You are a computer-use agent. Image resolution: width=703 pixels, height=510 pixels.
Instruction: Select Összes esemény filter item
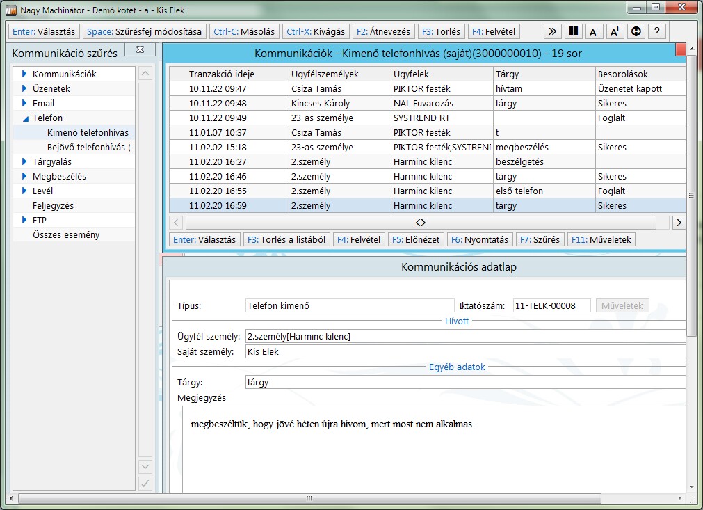(x=66, y=235)
